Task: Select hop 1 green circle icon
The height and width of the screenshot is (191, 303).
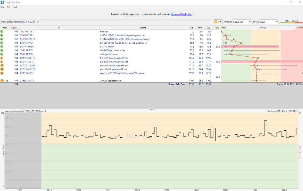Action: pyautogui.click(x=2, y=32)
